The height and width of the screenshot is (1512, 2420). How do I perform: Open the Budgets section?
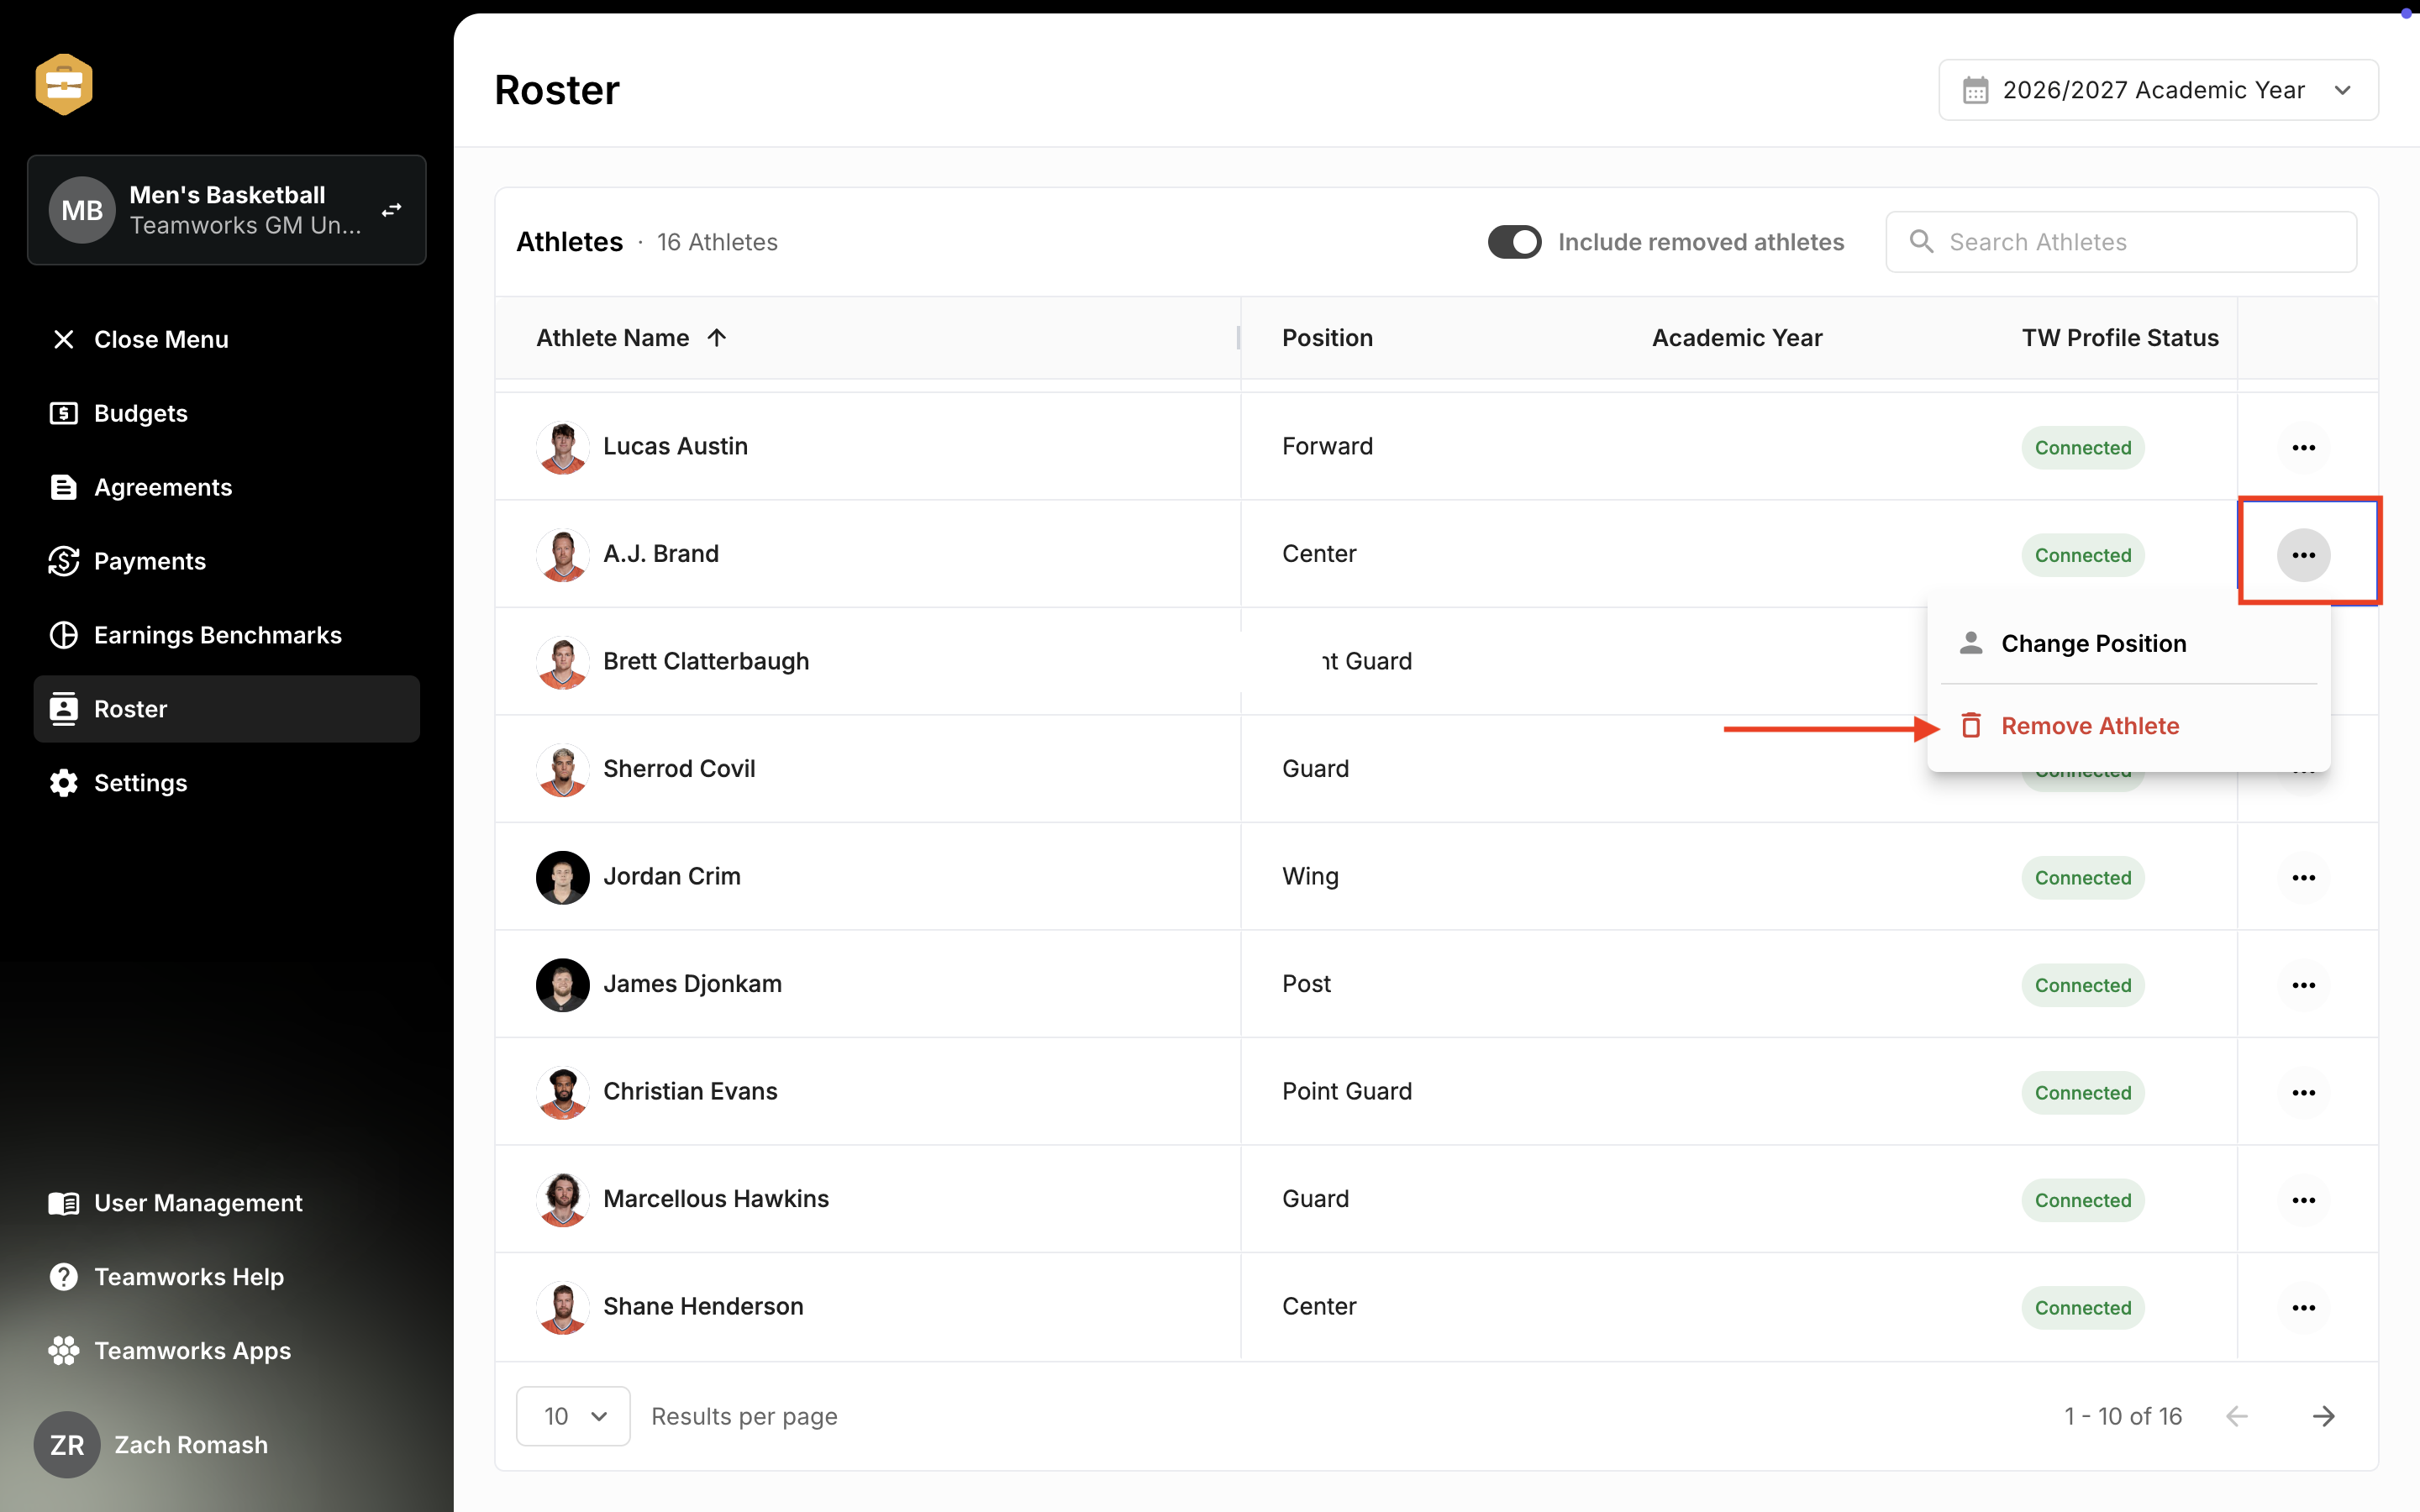click(x=227, y=413)
